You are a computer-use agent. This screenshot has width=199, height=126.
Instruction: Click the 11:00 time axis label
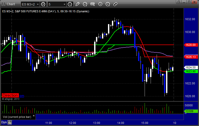[x=49, y=123]
